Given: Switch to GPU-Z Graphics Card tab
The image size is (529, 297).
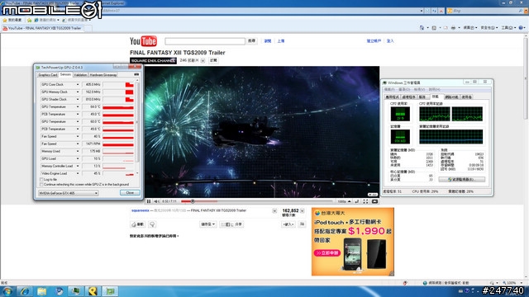Looking at the screenshot, I should (48, 75).
